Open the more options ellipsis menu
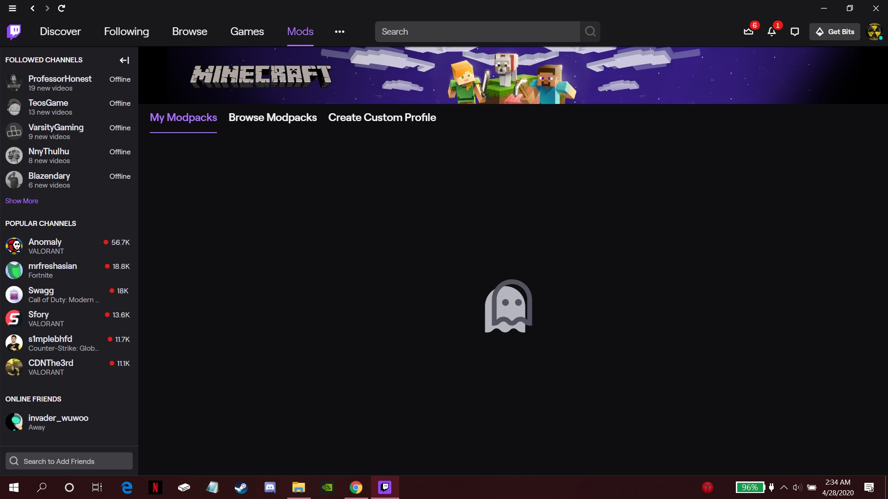 pyautogui.click(x=340, y=31)
